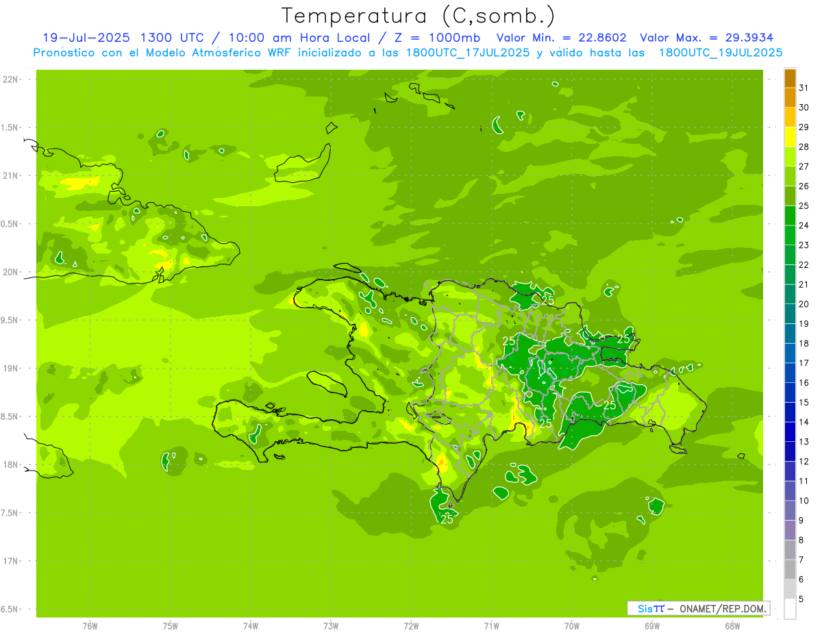This screenshot has height=635, width=822.
Task: Click the amber swatch between colorbar 29 and 30
Action: pos(790,117)
